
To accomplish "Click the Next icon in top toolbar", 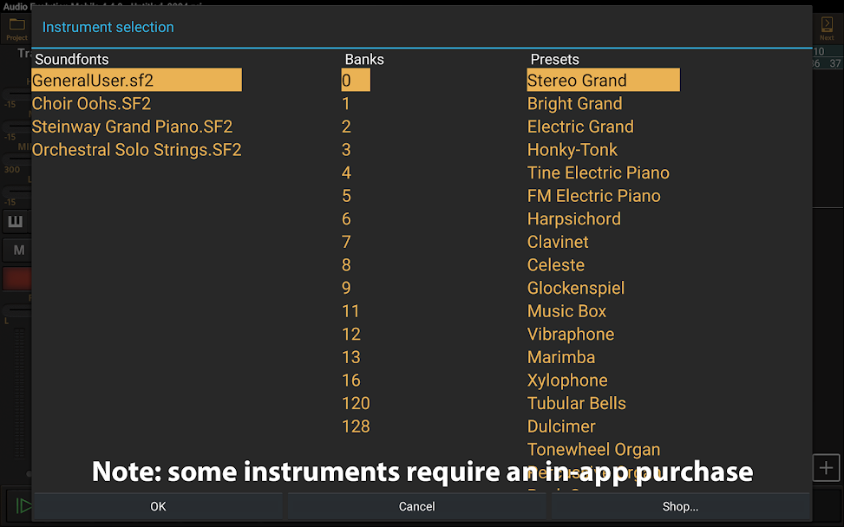I will pos(827,29).
